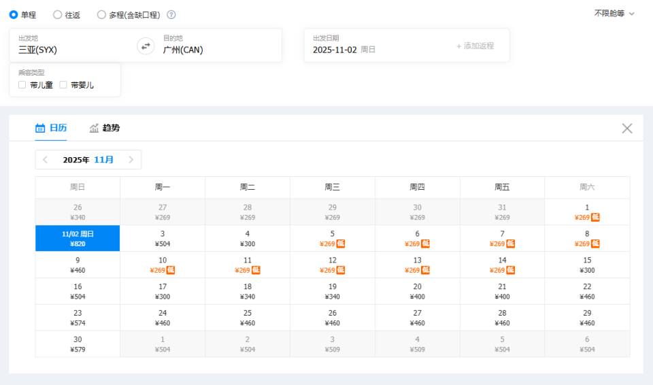Choose November 13 low fare date
Screen dimensions: 653x385
[417, 265]
